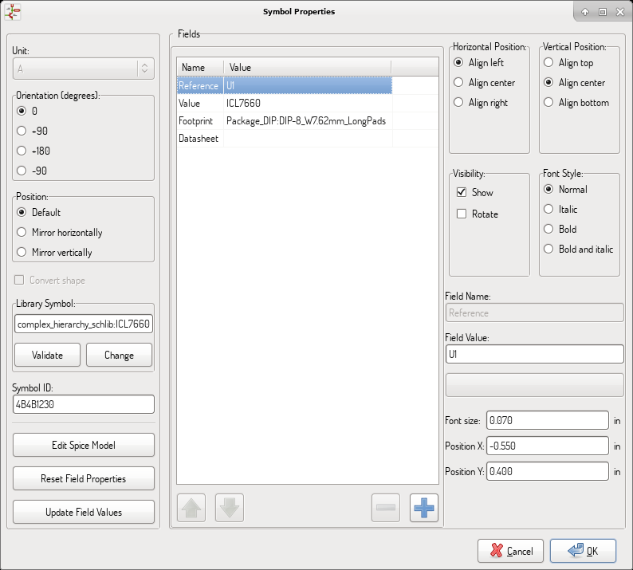Image resolution: width=633 pixels, height=570 pixels.
Task: Click the window maximize icon
Action: tap(602, 12)
